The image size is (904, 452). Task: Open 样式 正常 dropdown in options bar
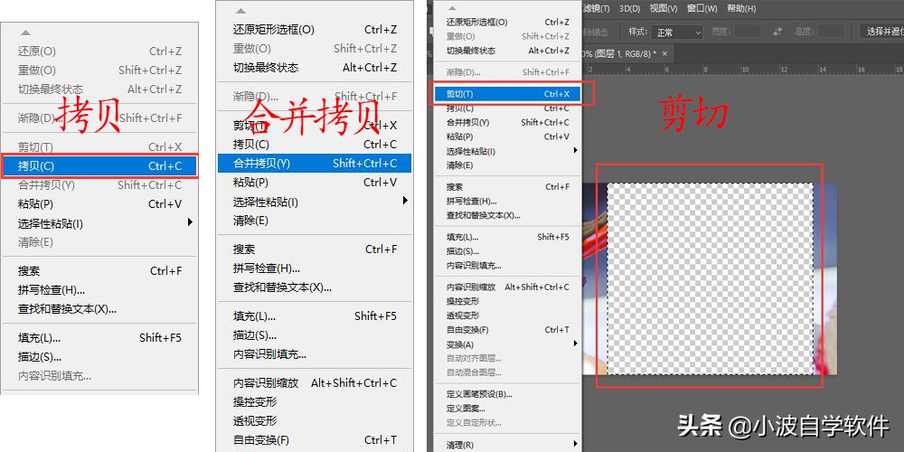pyautogui.click(x=677, y=32)
